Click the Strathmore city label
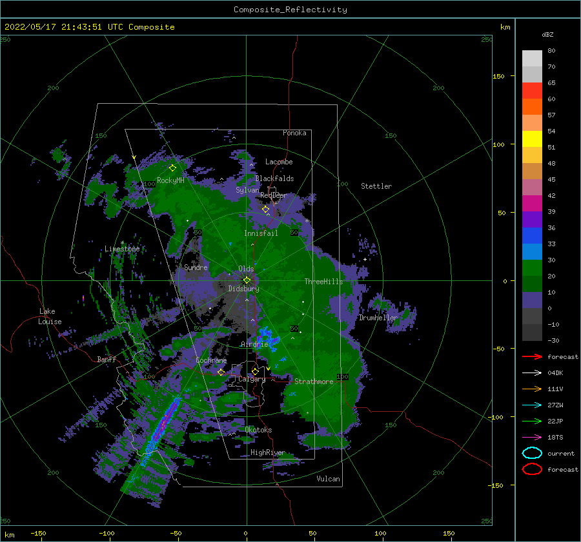This screenshot has width=581, height=542. point(314,382)
